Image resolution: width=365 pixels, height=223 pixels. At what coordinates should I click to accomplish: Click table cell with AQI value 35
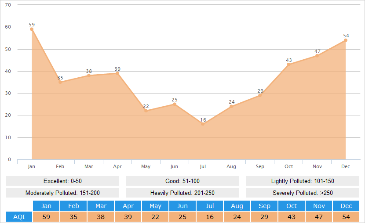(73, 217)
